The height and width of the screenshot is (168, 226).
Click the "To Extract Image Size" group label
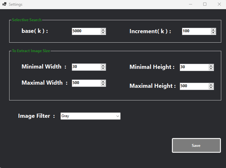coord(31,51)
